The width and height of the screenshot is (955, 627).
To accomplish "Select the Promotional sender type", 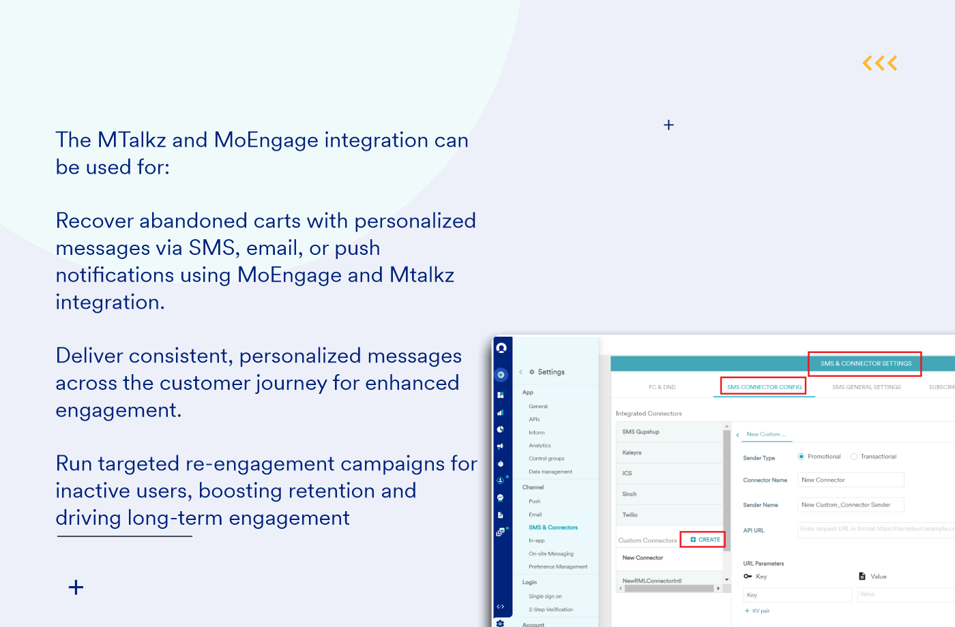I will click(802, 457).
